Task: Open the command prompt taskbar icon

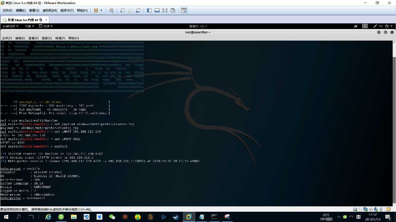Action: coord(214,217)
